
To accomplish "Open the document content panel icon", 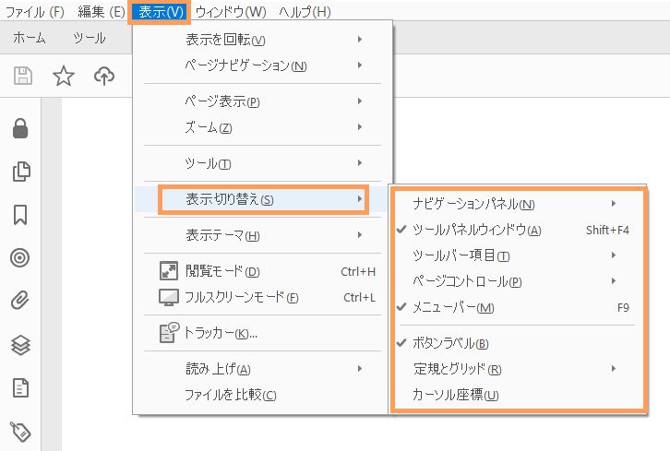I will 20,387.
